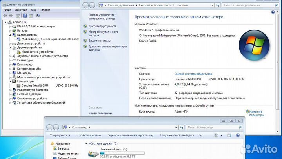
Task: Click the Клавиатуры keyboard icon
Action: tap(14, 60)
